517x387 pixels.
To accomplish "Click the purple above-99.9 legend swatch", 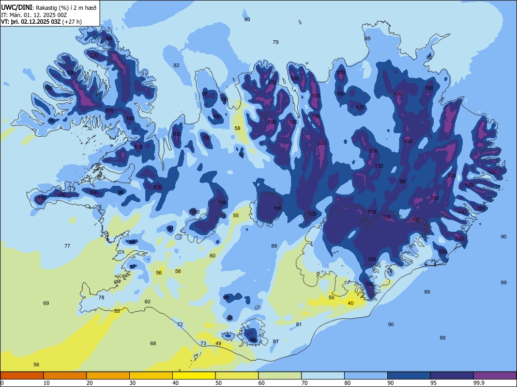I will [495, 376].
